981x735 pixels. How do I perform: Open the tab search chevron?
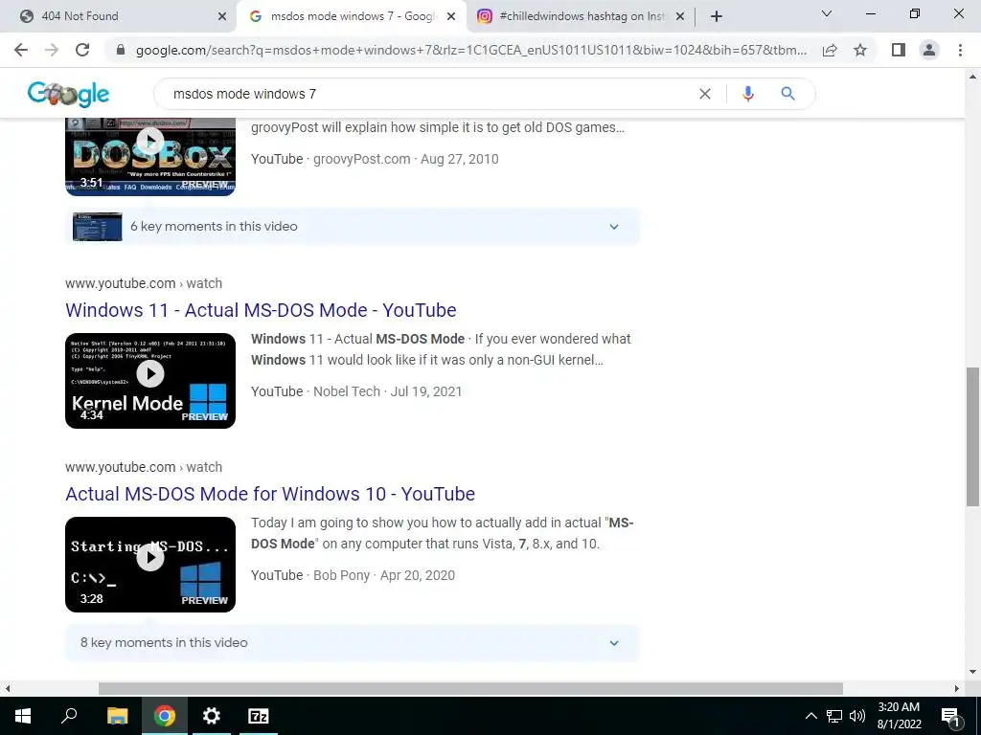point(827,13)
